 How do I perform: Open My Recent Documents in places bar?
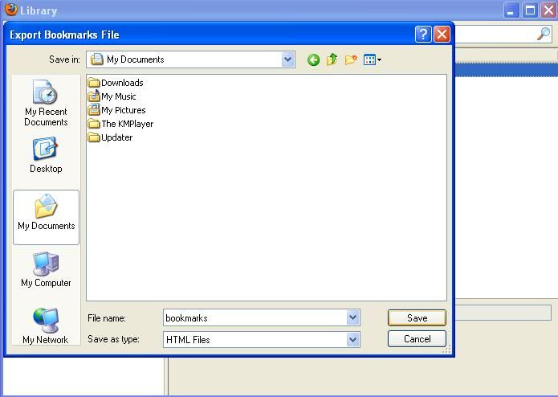tap(46, 103)
